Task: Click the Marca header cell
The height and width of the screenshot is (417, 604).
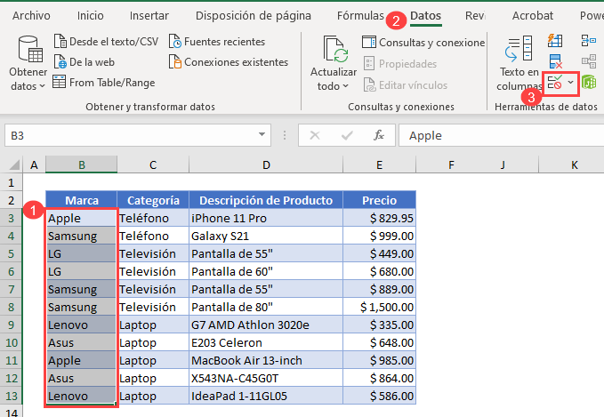Action: coord(81,200)
